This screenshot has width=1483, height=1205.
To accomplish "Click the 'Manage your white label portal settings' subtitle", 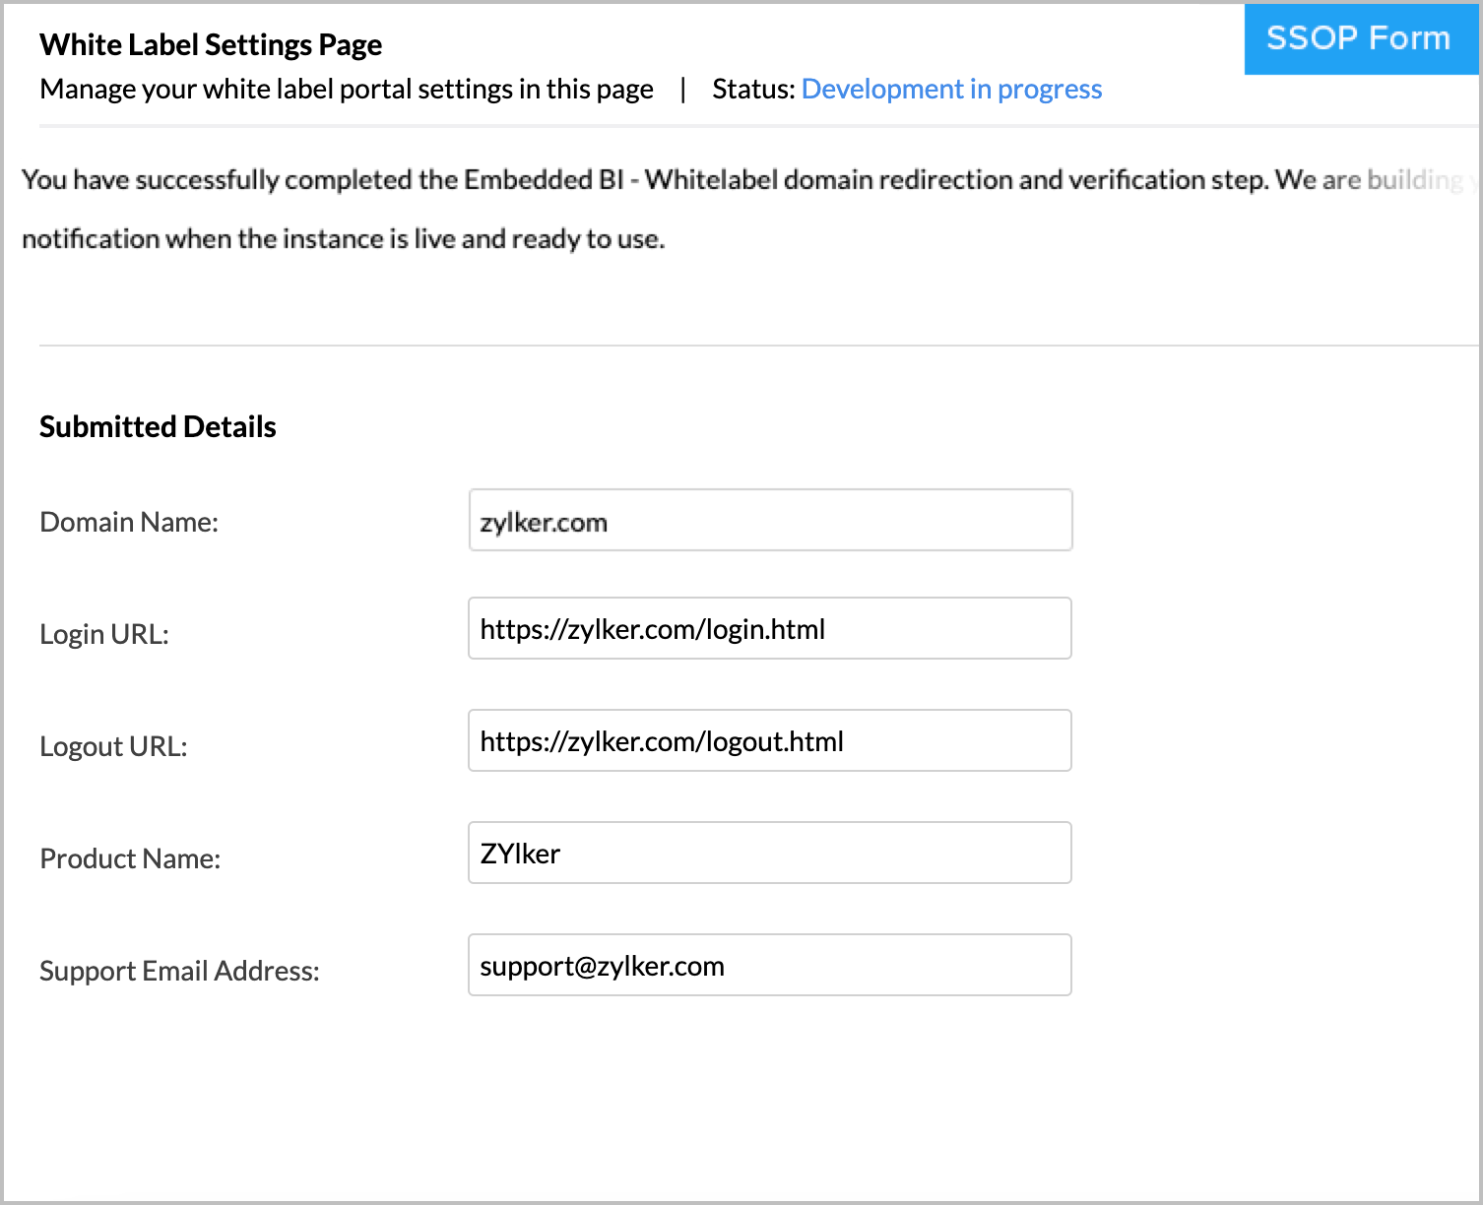I will pyautogui.click(x=347, y=90).
